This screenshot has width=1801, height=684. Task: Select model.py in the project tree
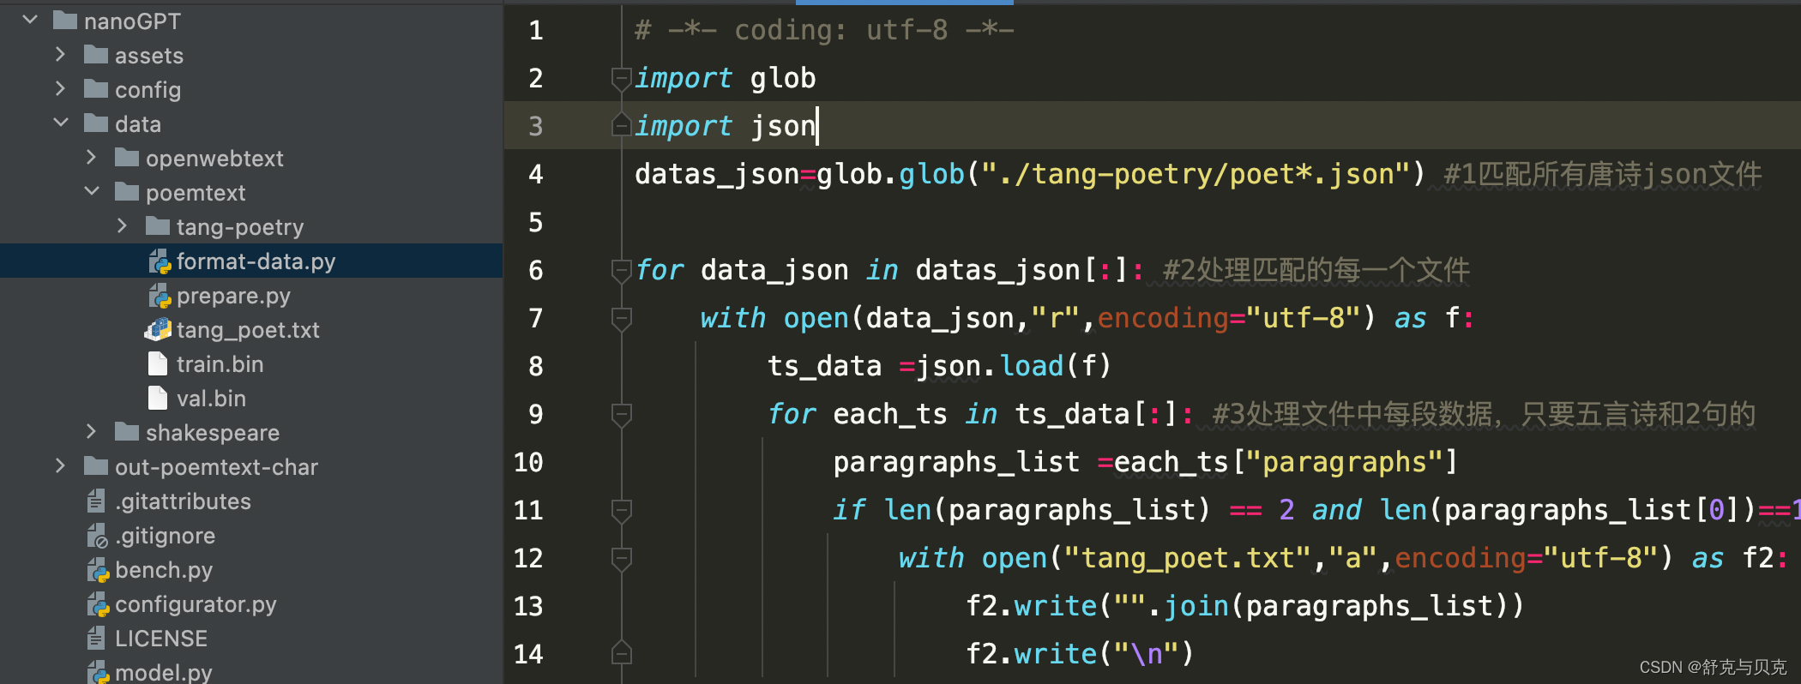click(164, 672)
